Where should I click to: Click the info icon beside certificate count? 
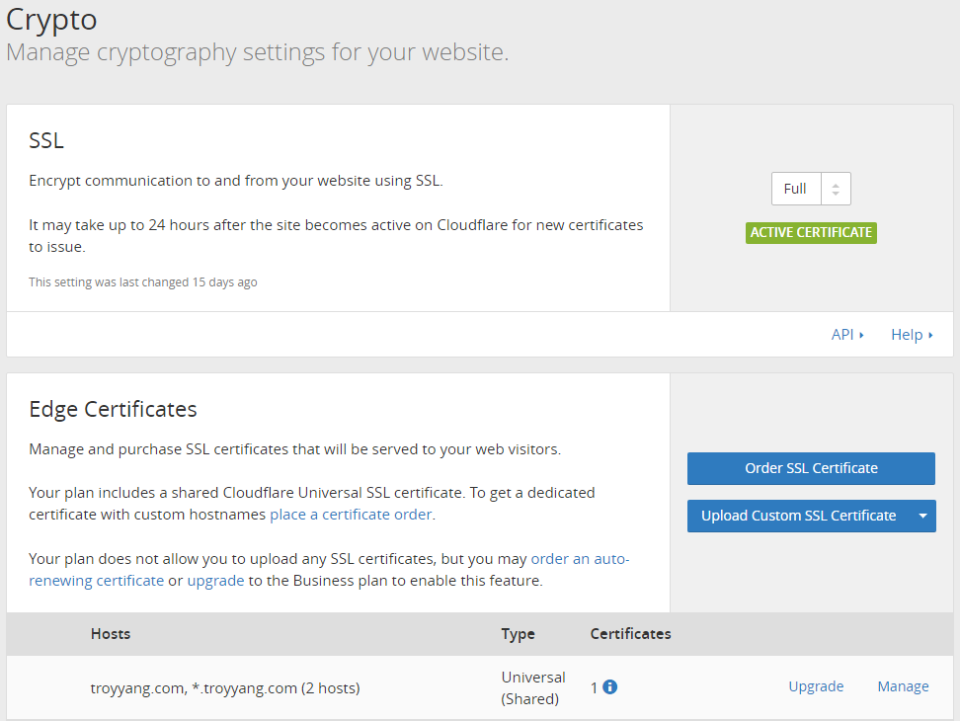(x=609, y=687)
